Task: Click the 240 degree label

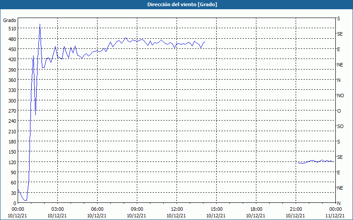Action: (12, 121)
